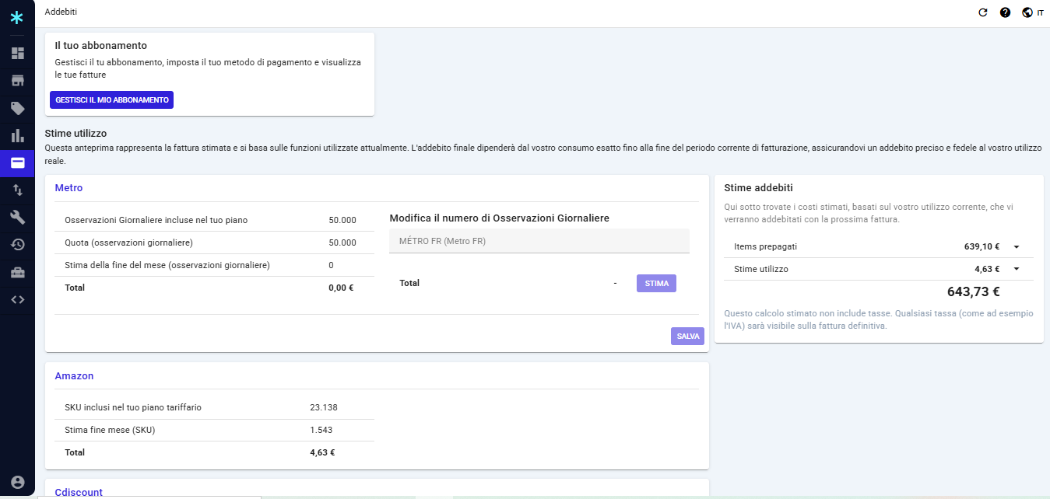
Task: Click Quota (osservazioni giornaliere) row label
Action: tap(128, 243)
